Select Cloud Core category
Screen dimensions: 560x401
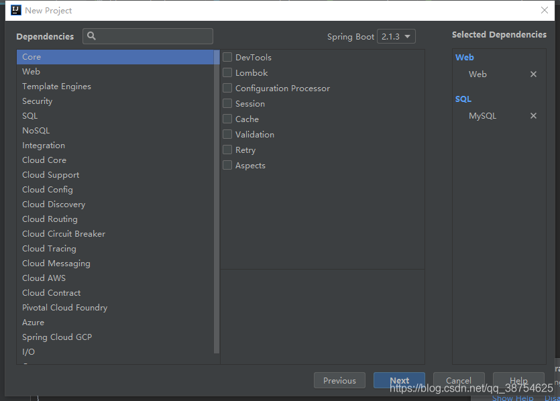click(x=115, y=160)
